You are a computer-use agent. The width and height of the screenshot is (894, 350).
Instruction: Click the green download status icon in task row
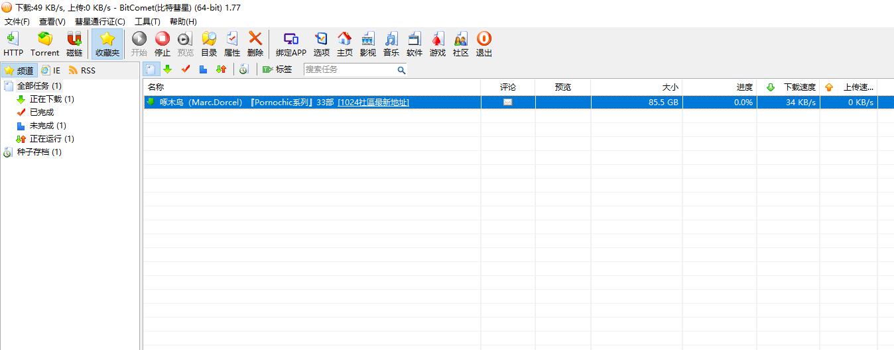click(x=151, y=102)
